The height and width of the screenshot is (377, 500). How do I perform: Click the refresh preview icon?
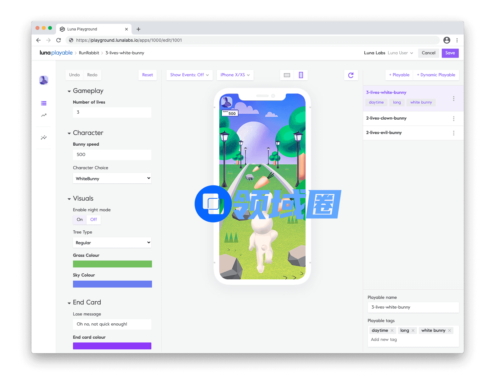pos(351,75)
